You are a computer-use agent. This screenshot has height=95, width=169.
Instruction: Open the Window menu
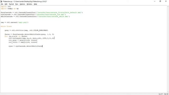coord(29,4)
